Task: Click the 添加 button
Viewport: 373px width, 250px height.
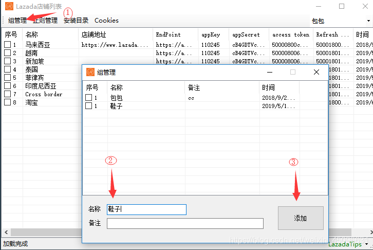Action: click(301, 218)
